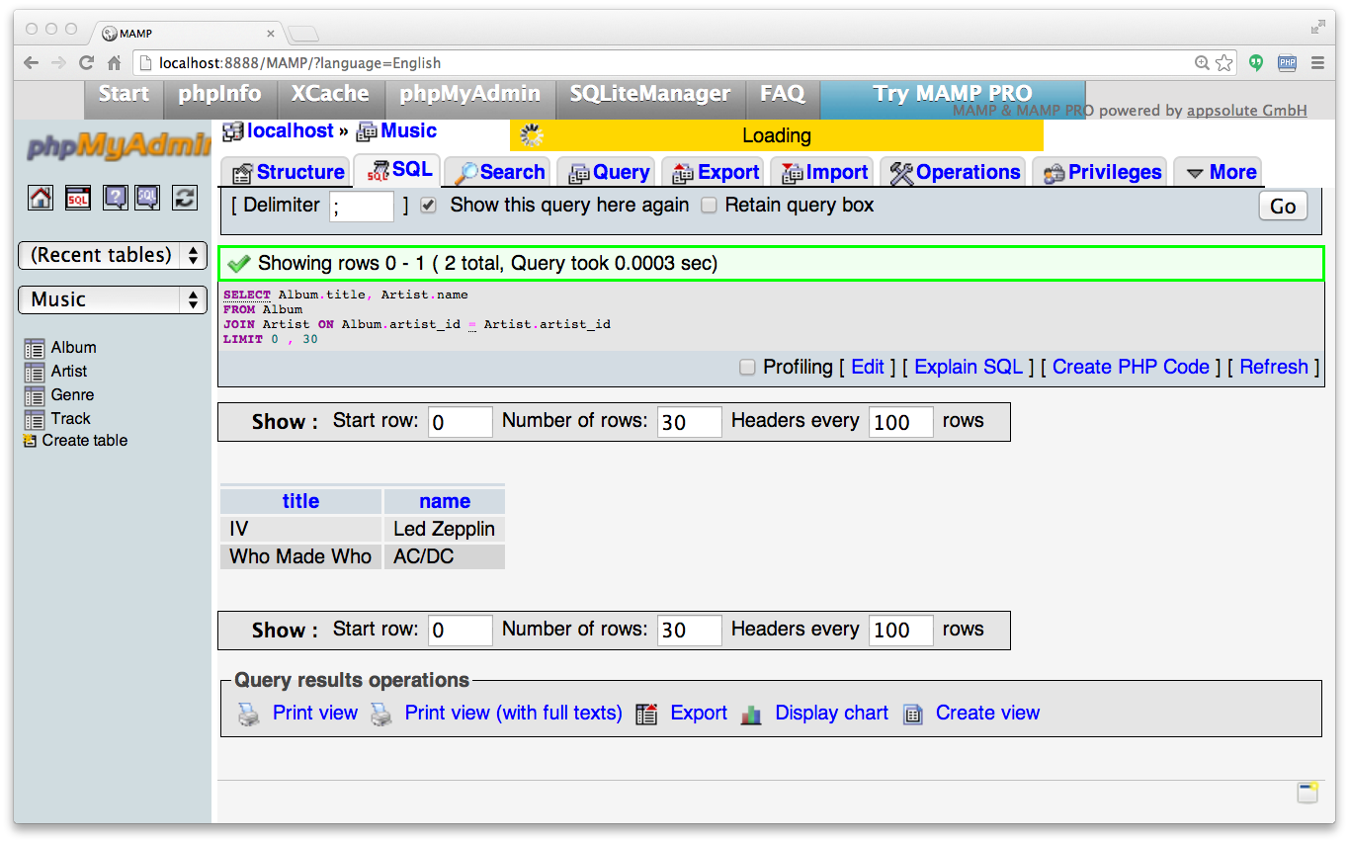Reload the page with browser refresh icon
The height and width of the screenshot is (843, 1349).
tap(86, 62)
